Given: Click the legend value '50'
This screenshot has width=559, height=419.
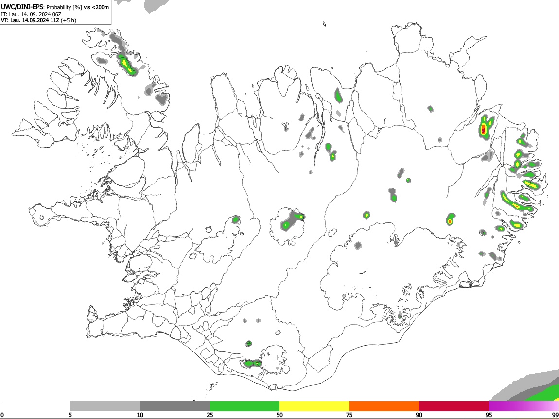Looking at the screenshot, I should click(279, 415).
